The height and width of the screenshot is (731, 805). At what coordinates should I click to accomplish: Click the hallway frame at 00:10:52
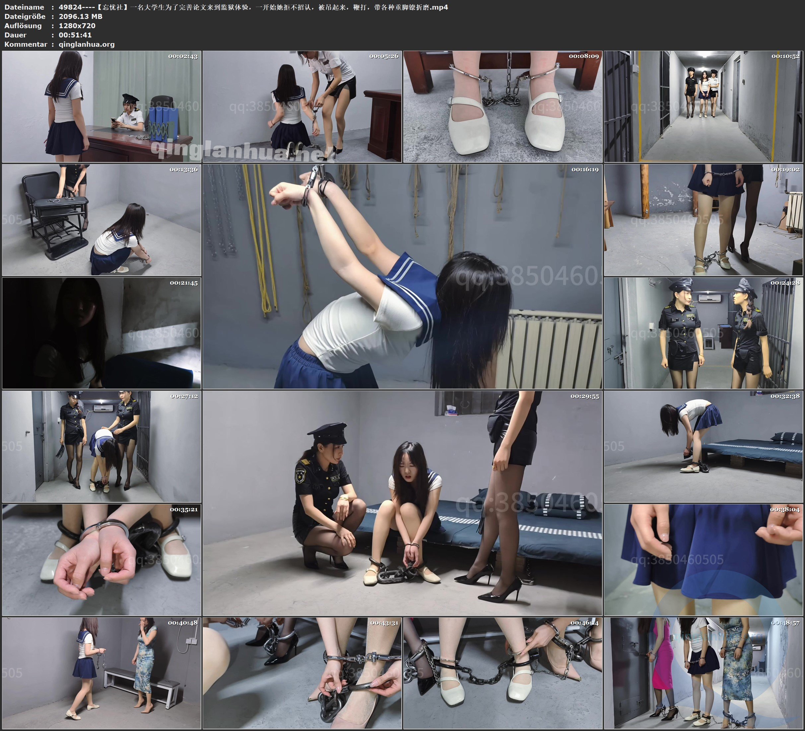(x=703, y=107)
